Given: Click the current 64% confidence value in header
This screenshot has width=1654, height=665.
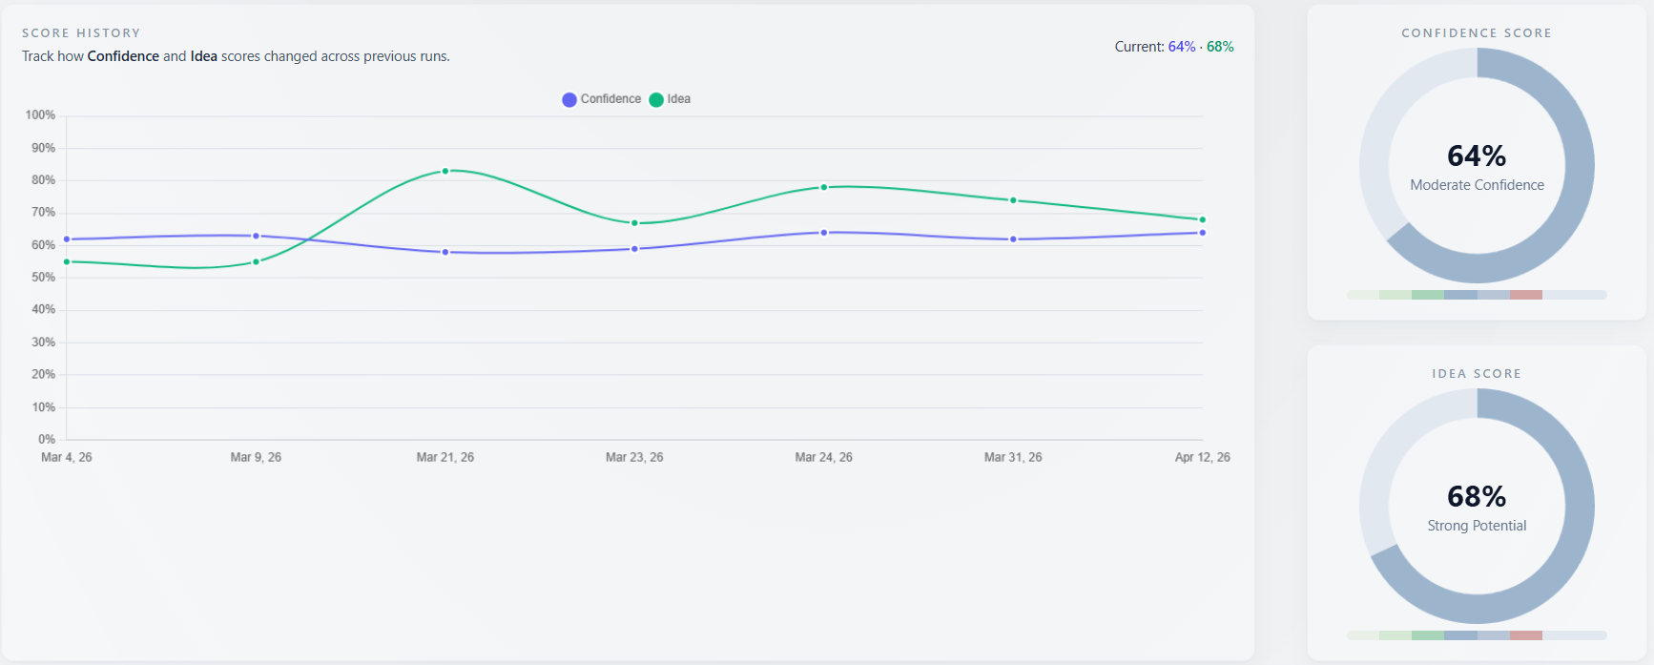Looking at the screenshot, I should (x=1181, y=47).
